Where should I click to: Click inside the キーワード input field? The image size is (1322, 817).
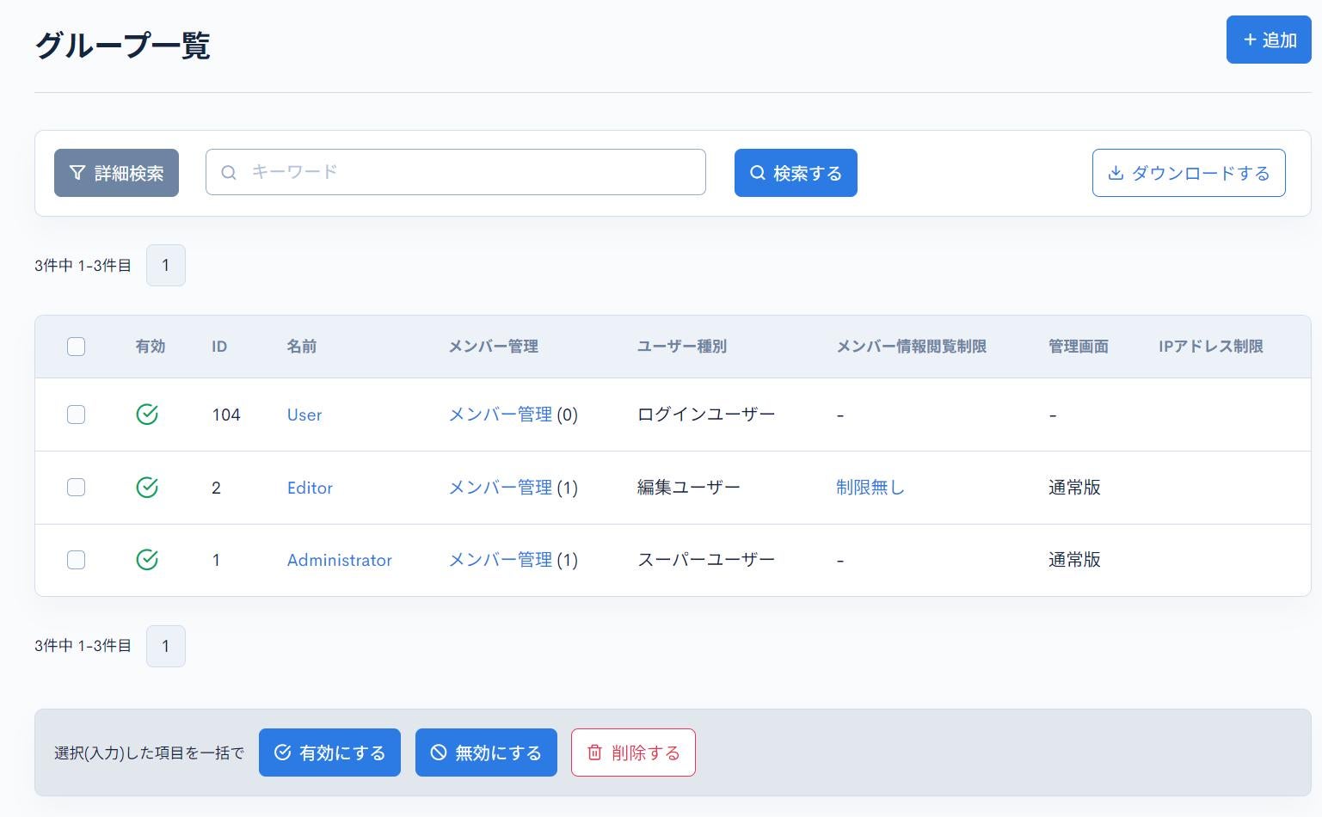click(x=456, y=172)
